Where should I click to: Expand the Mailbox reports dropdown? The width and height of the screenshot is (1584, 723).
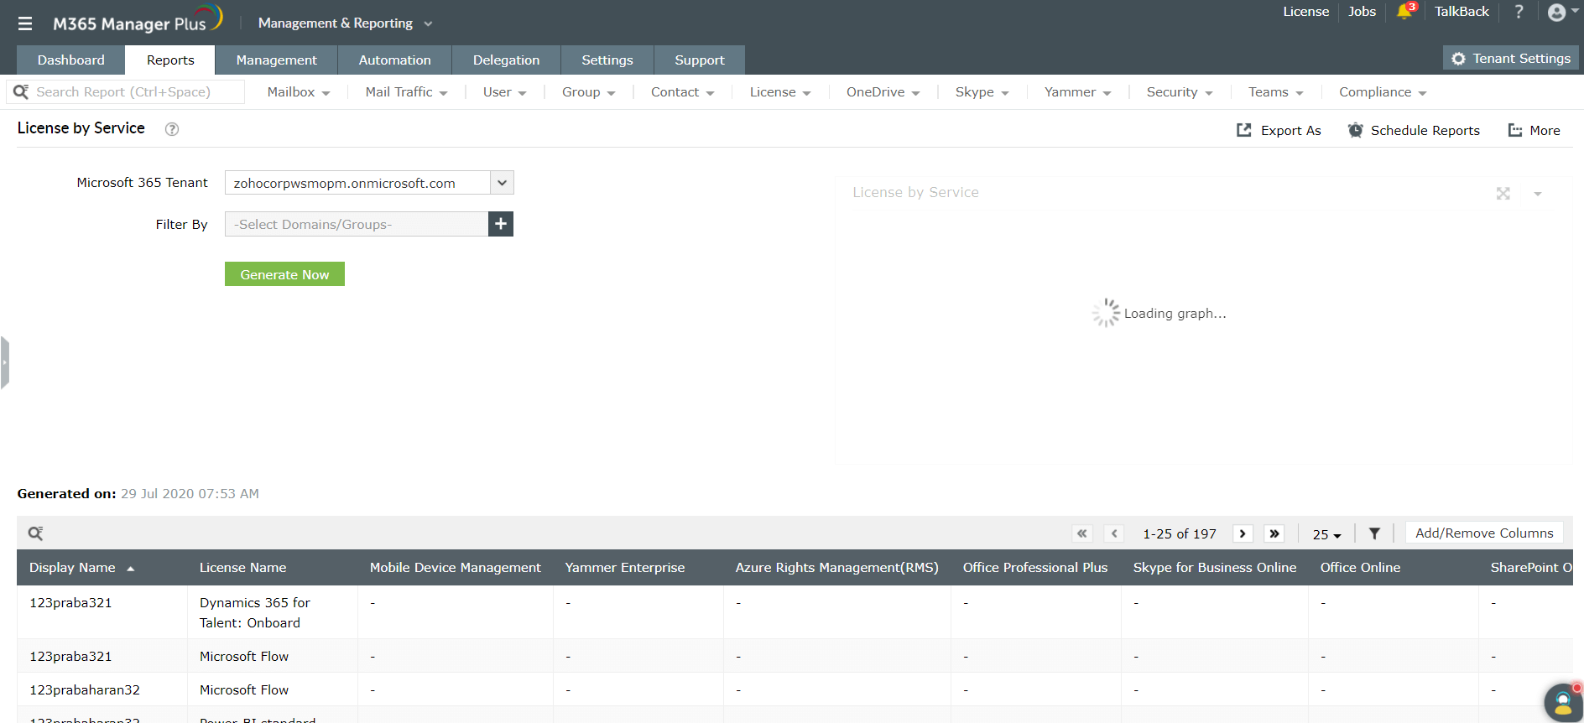click(x=298, y=92)
